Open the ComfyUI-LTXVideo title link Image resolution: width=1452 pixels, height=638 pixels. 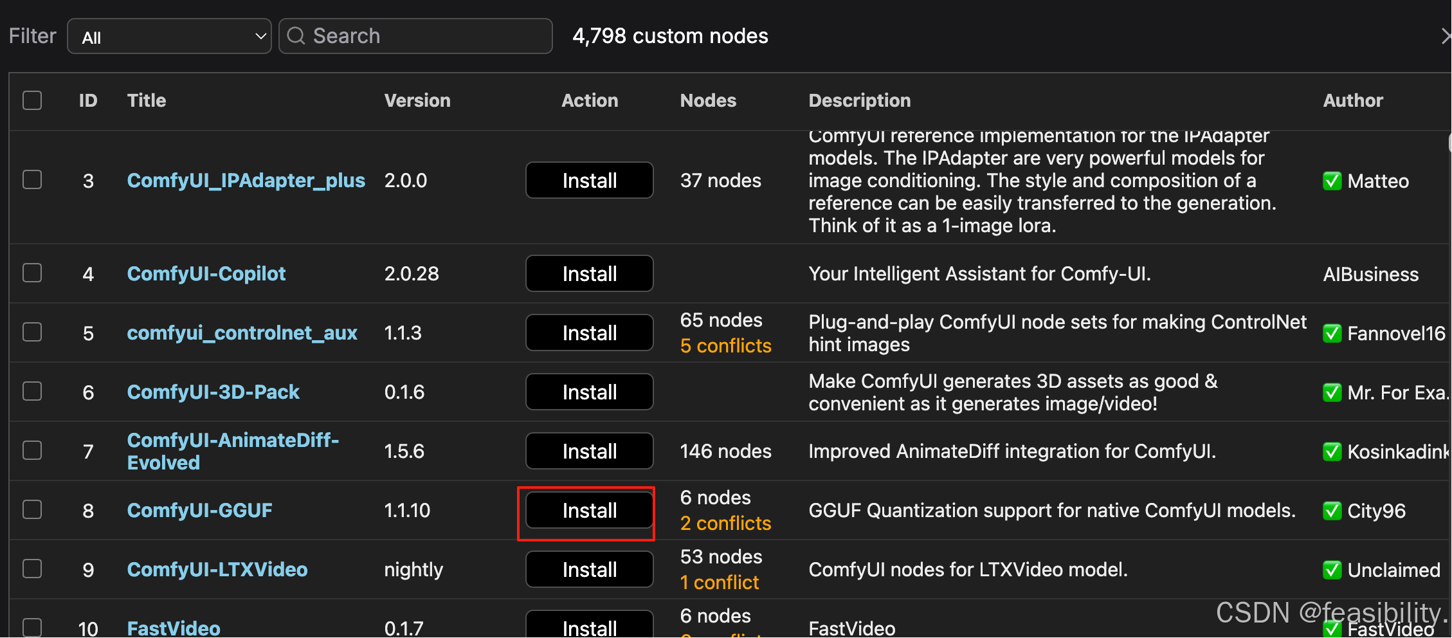pyautogui.click(x=217, y=569)
